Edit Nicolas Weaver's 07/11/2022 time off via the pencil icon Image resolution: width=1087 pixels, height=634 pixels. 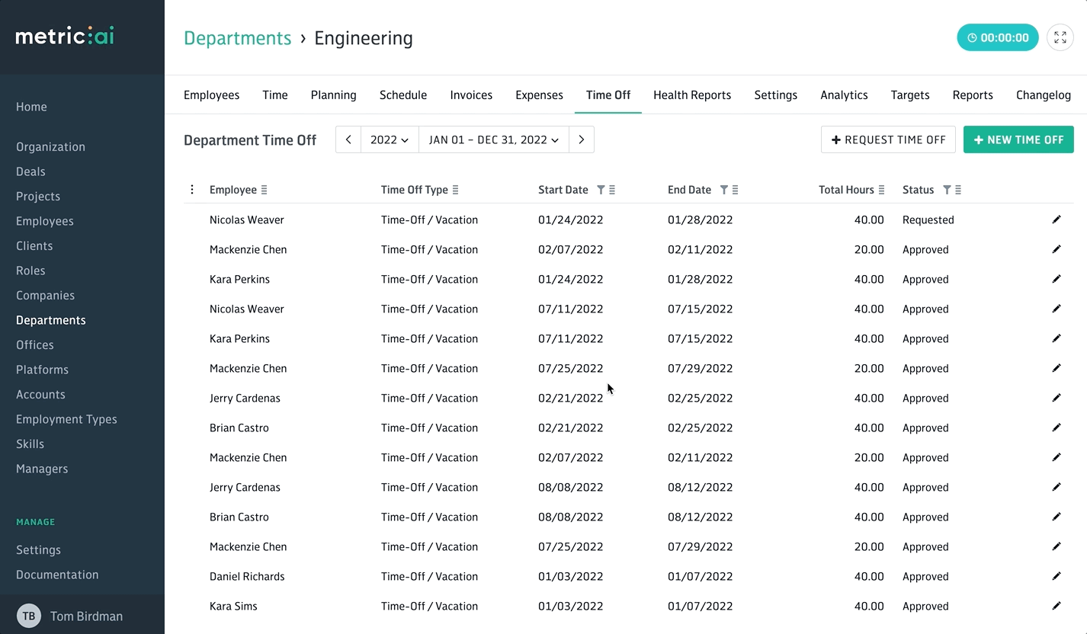pos(1057,309)
